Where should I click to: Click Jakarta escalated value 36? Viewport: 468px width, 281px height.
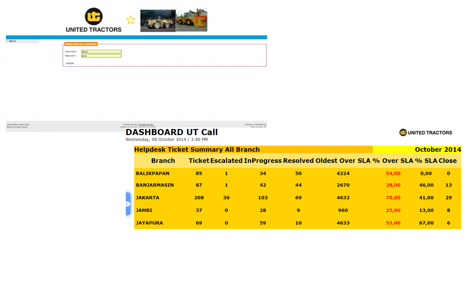[x=226, y=197]
